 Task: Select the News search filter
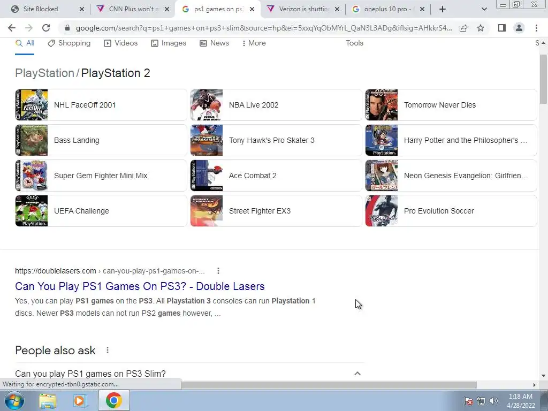(x=214, y=43)
